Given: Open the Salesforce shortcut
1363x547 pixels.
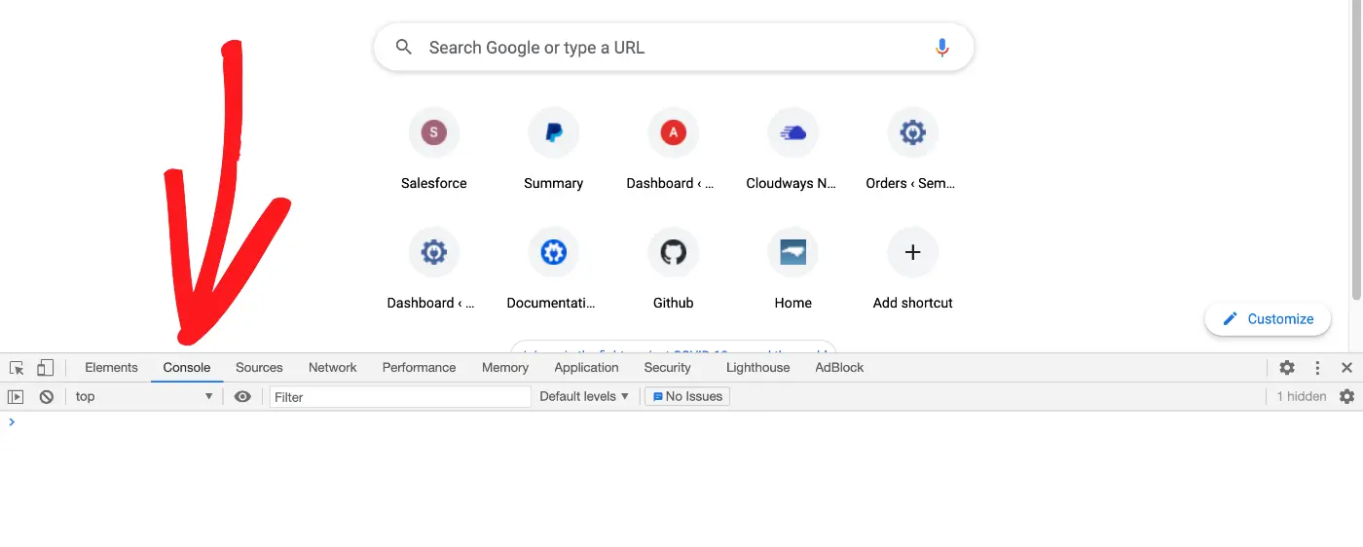Looking at the screenshot, I should click(x=433, y=133).
